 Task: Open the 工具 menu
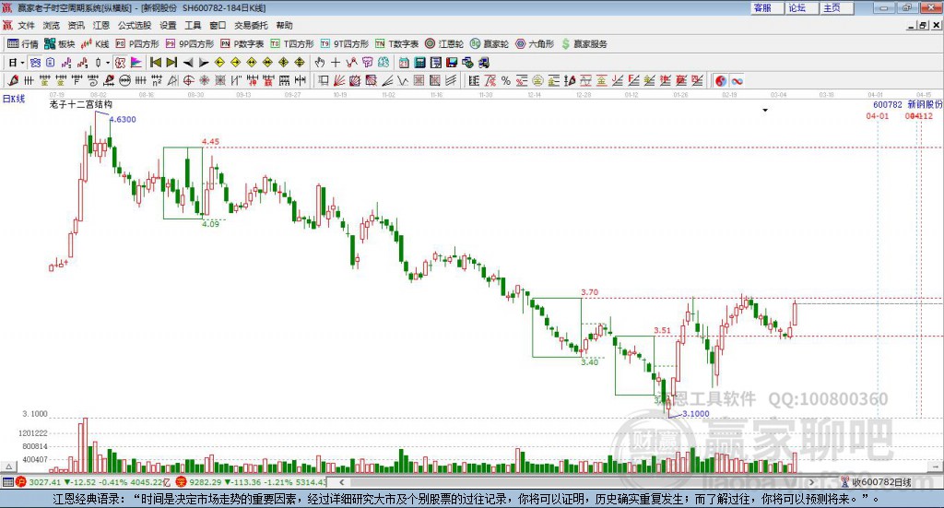193,25
